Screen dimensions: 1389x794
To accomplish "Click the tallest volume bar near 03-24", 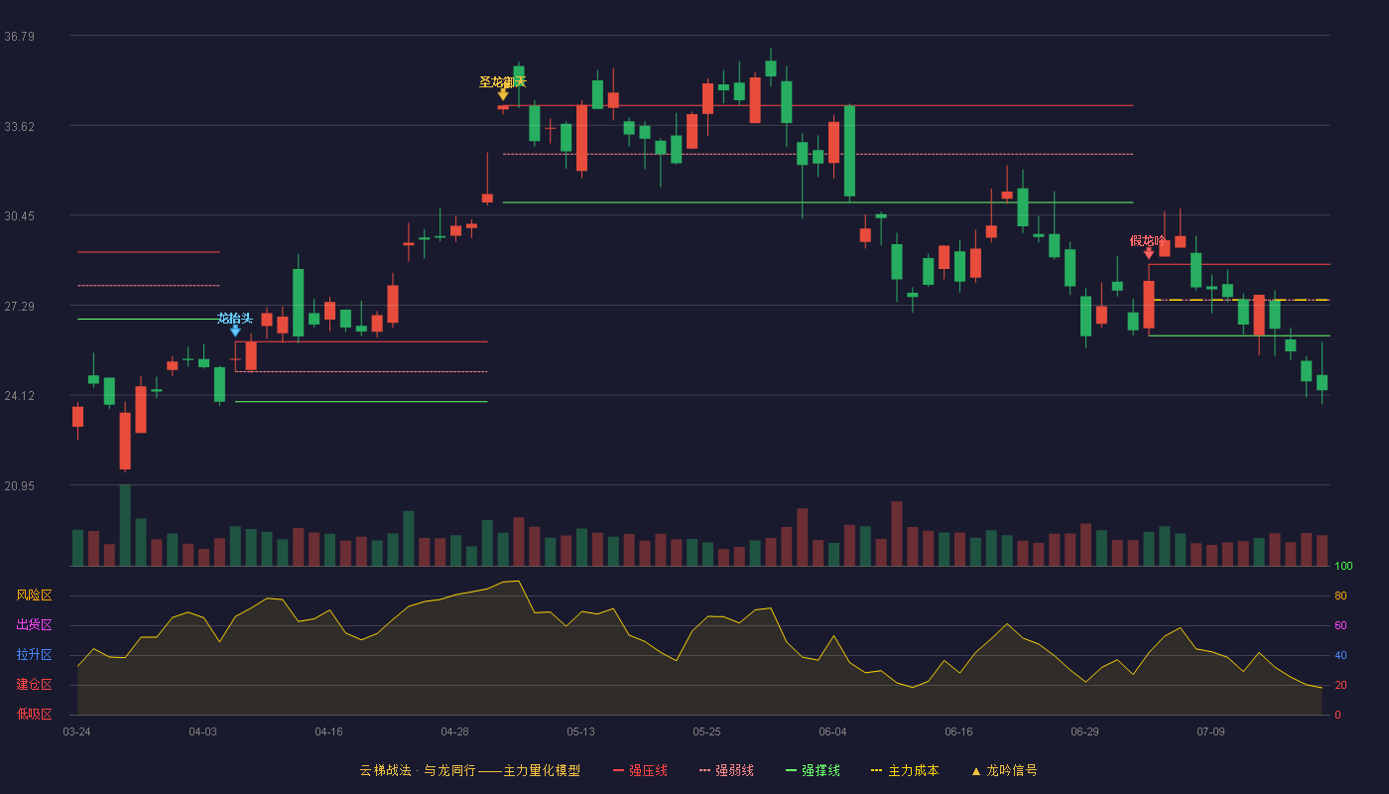I will coord(125,526).
